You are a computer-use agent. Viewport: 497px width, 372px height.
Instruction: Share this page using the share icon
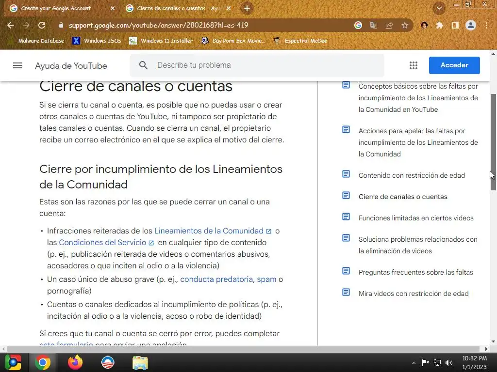coord(389,25)
